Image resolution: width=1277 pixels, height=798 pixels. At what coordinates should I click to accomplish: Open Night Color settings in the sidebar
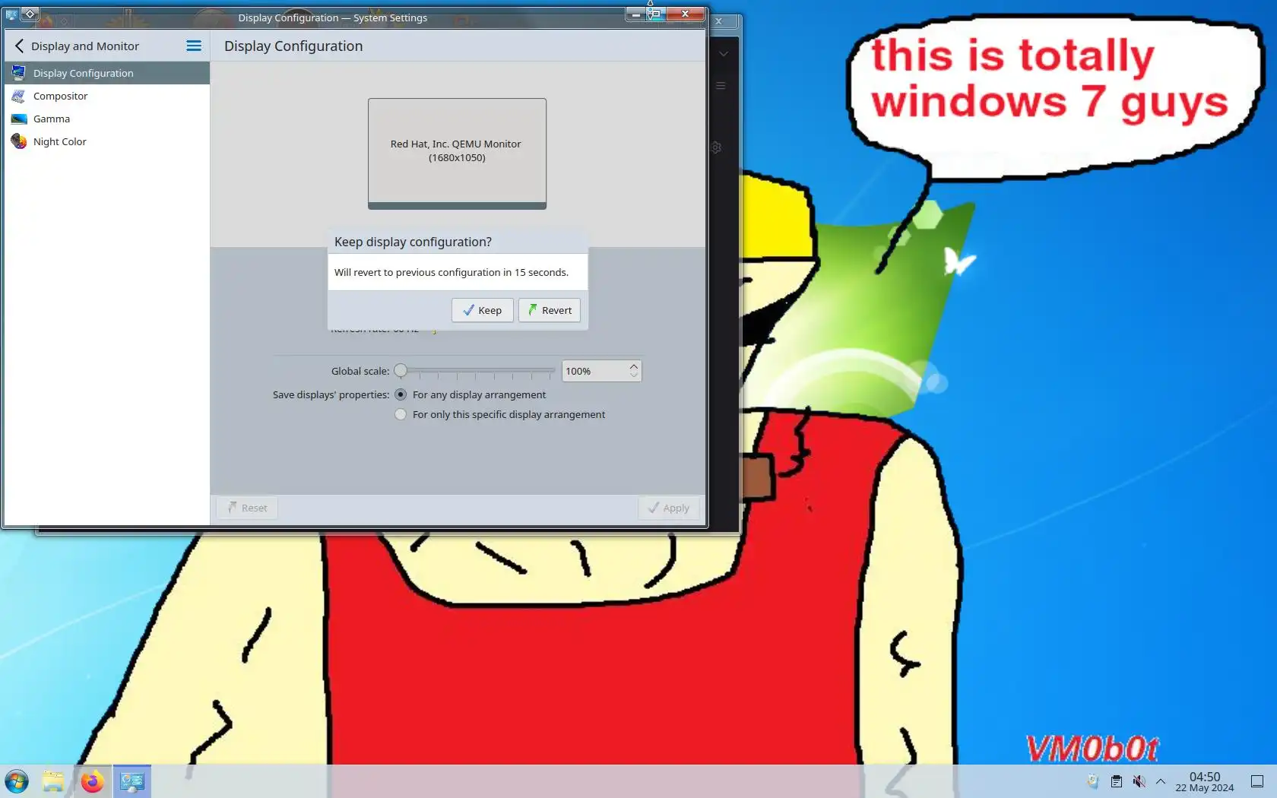pyautogui.click(x=106, y=141)
